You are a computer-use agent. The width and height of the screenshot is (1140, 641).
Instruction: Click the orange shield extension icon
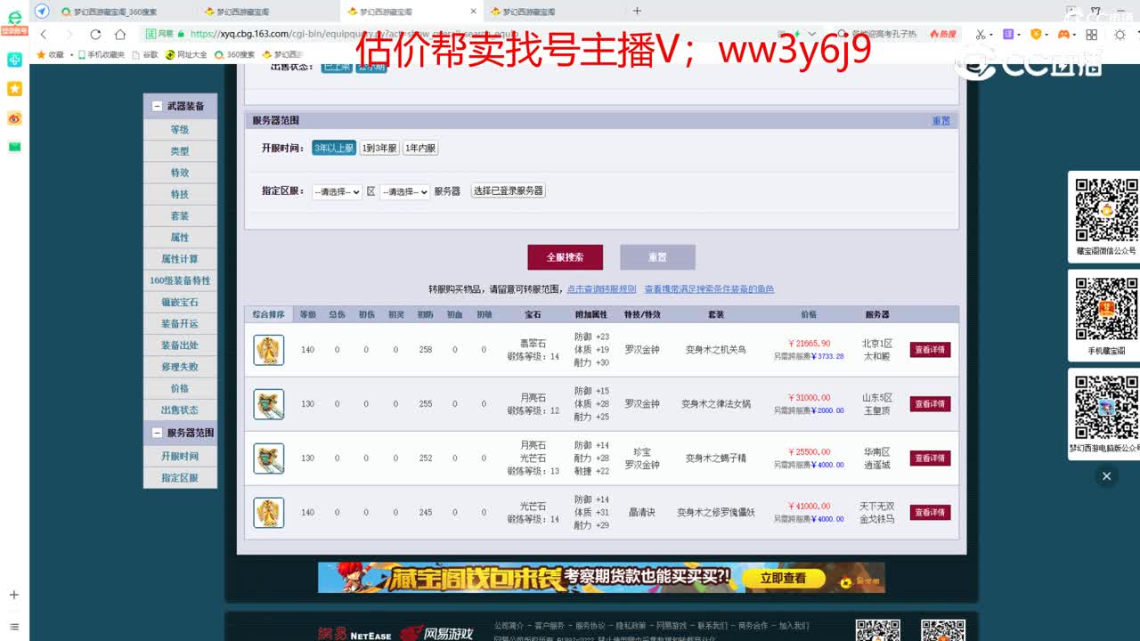(x=1036, y=34)
